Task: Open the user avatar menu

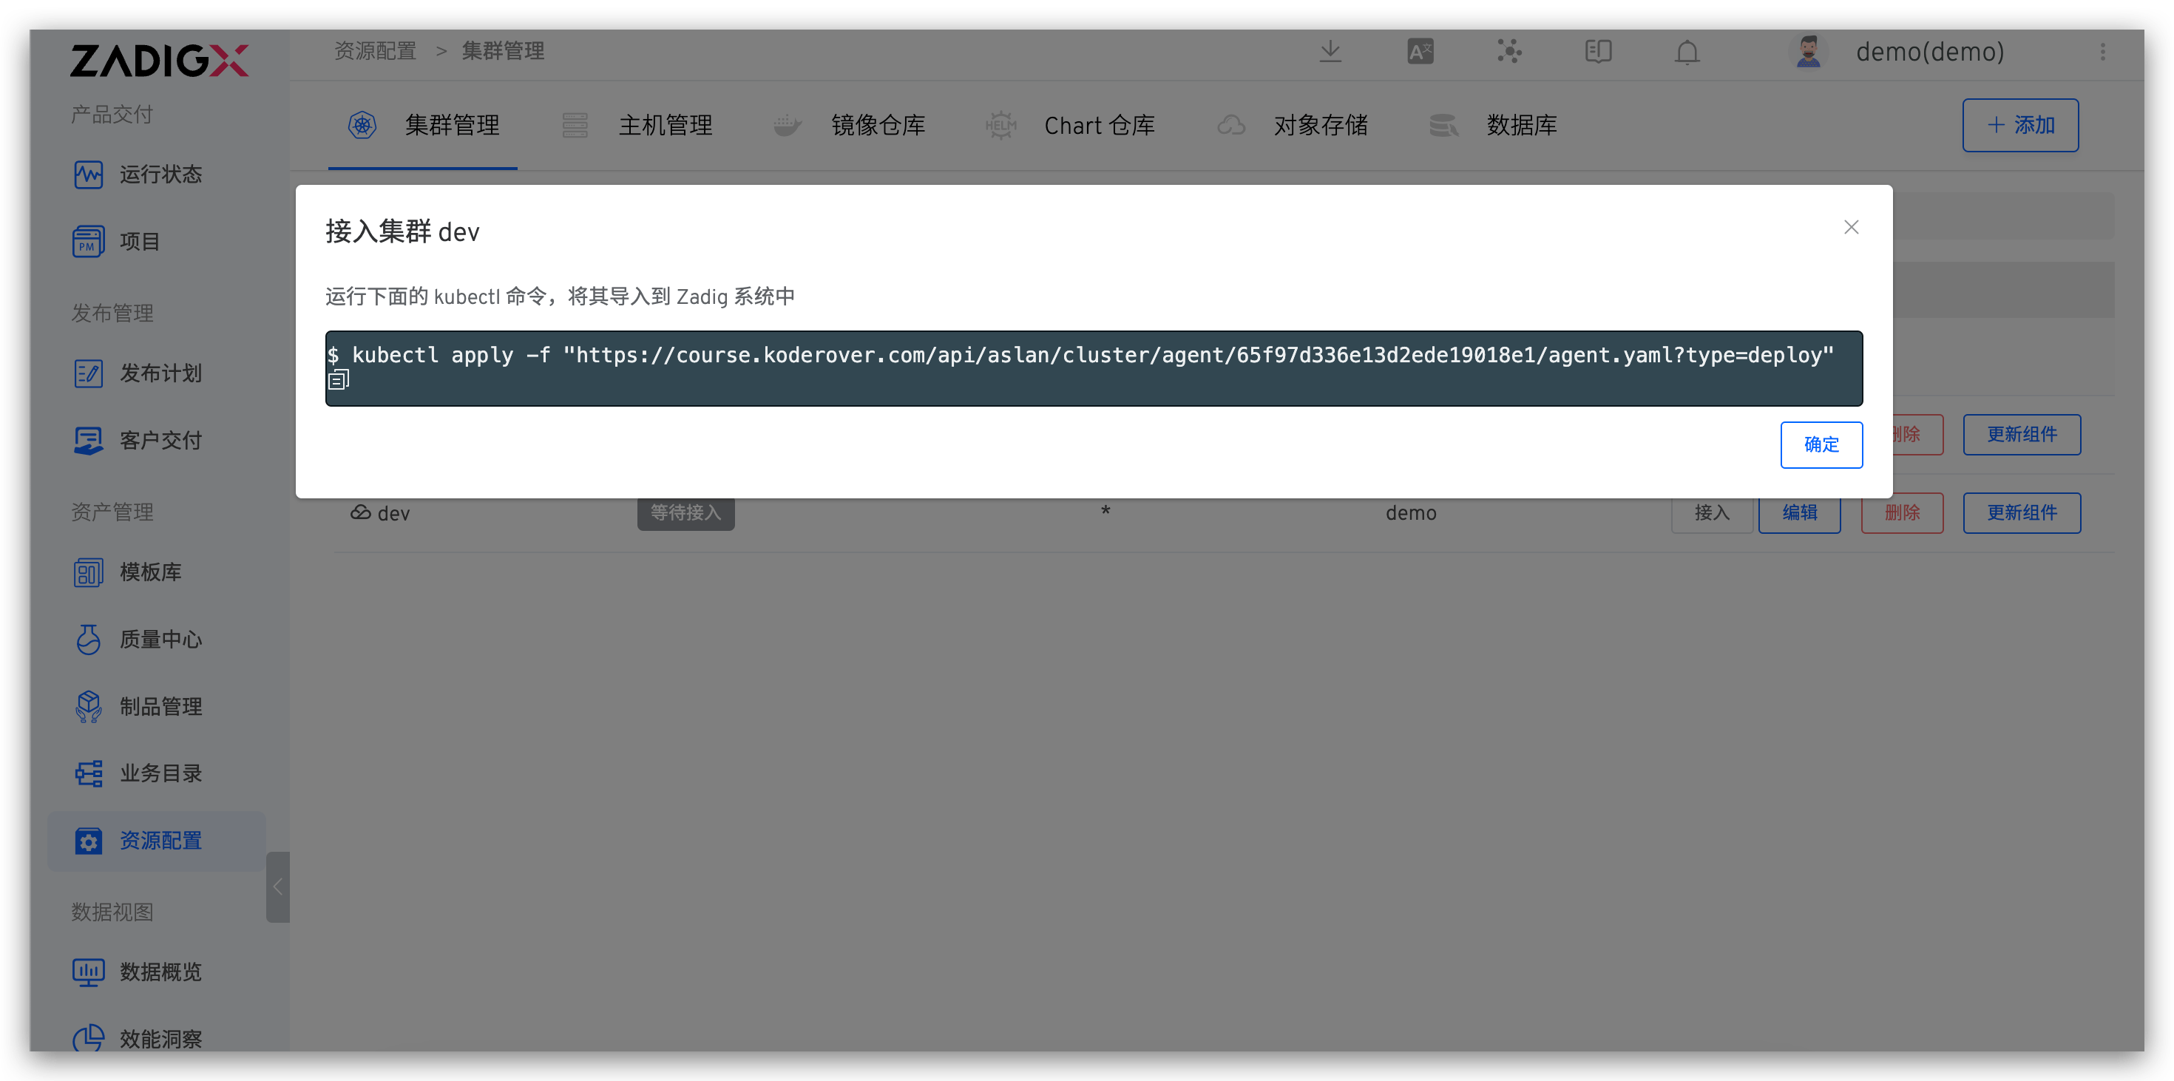Action: point(1807,52)
